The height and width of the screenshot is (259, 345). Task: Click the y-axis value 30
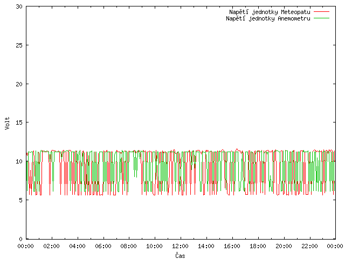[19, 6]
